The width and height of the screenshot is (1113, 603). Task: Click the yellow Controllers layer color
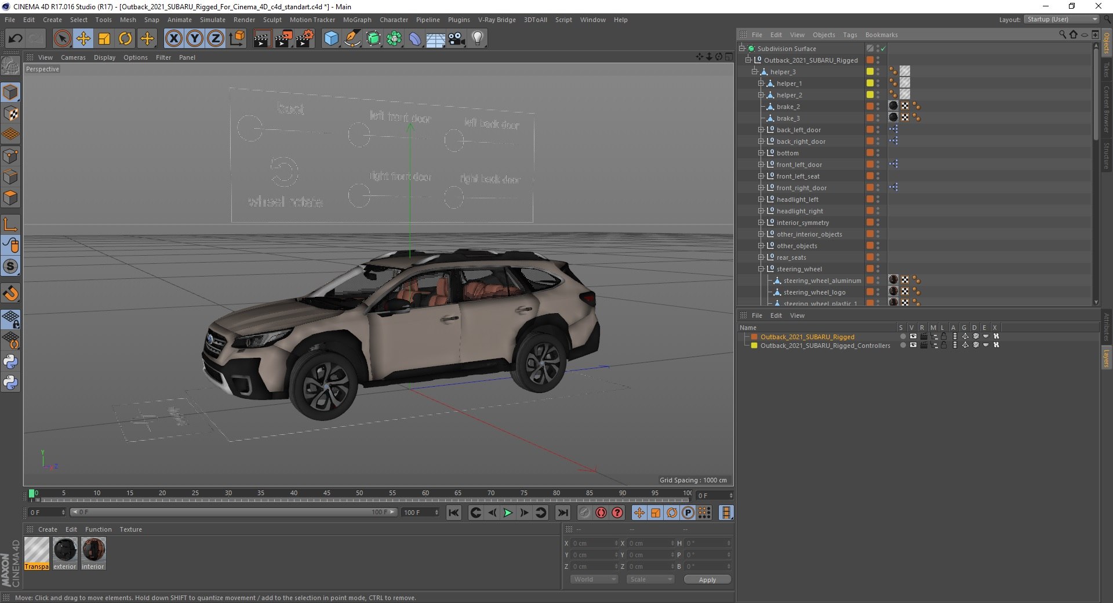pyautogui.click(x=754, y=345)
